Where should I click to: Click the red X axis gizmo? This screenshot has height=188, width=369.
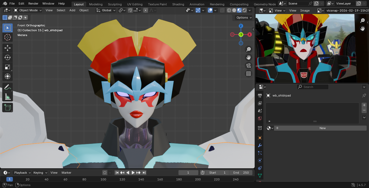[250, 35]
